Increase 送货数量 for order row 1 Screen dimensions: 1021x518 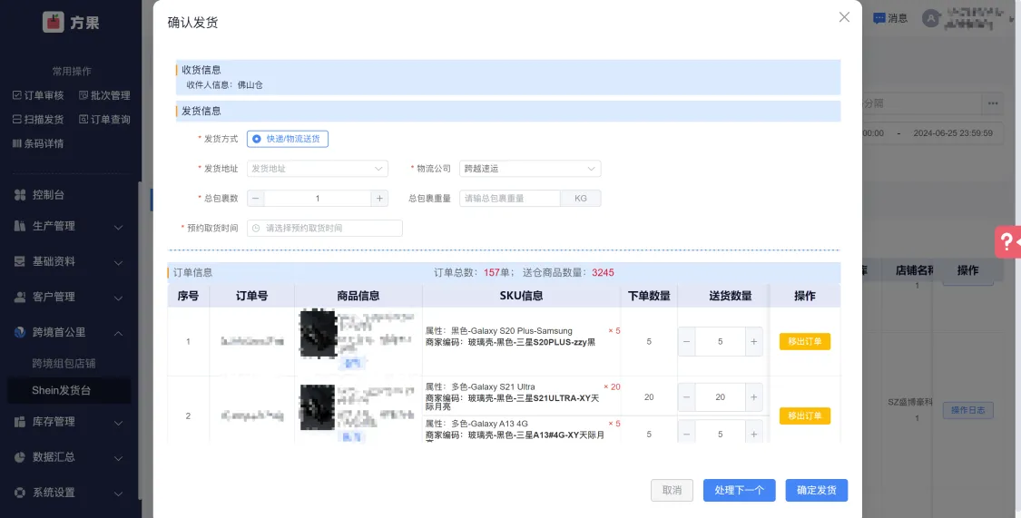754,342
